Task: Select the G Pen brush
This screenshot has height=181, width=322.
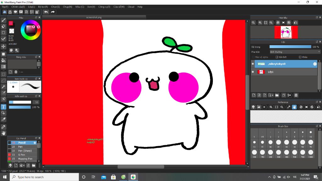Action: coord(22,155)
